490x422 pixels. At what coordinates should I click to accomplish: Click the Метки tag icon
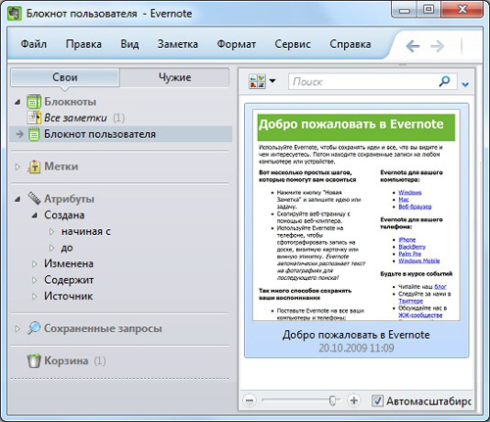(34, 166)
